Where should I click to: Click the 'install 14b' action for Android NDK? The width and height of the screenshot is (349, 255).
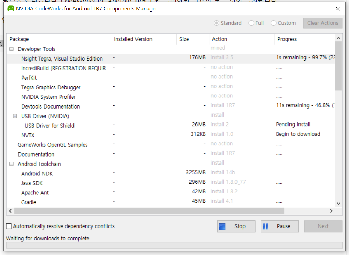[x=223, y=172]
